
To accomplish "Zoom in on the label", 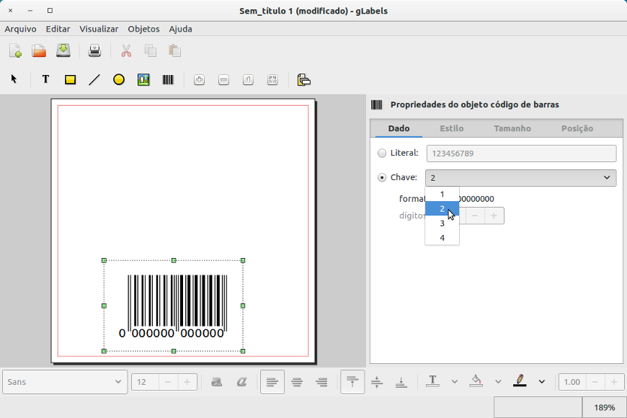I will pos(199,79).
